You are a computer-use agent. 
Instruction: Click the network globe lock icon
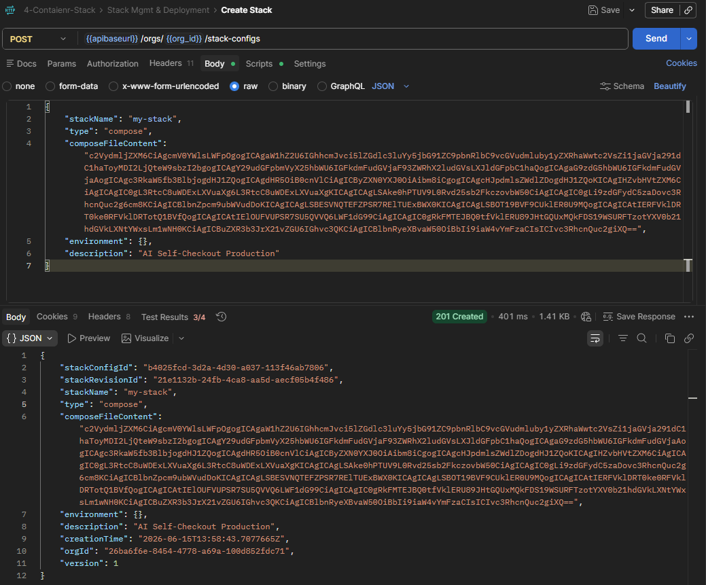(x=586, y=317)
